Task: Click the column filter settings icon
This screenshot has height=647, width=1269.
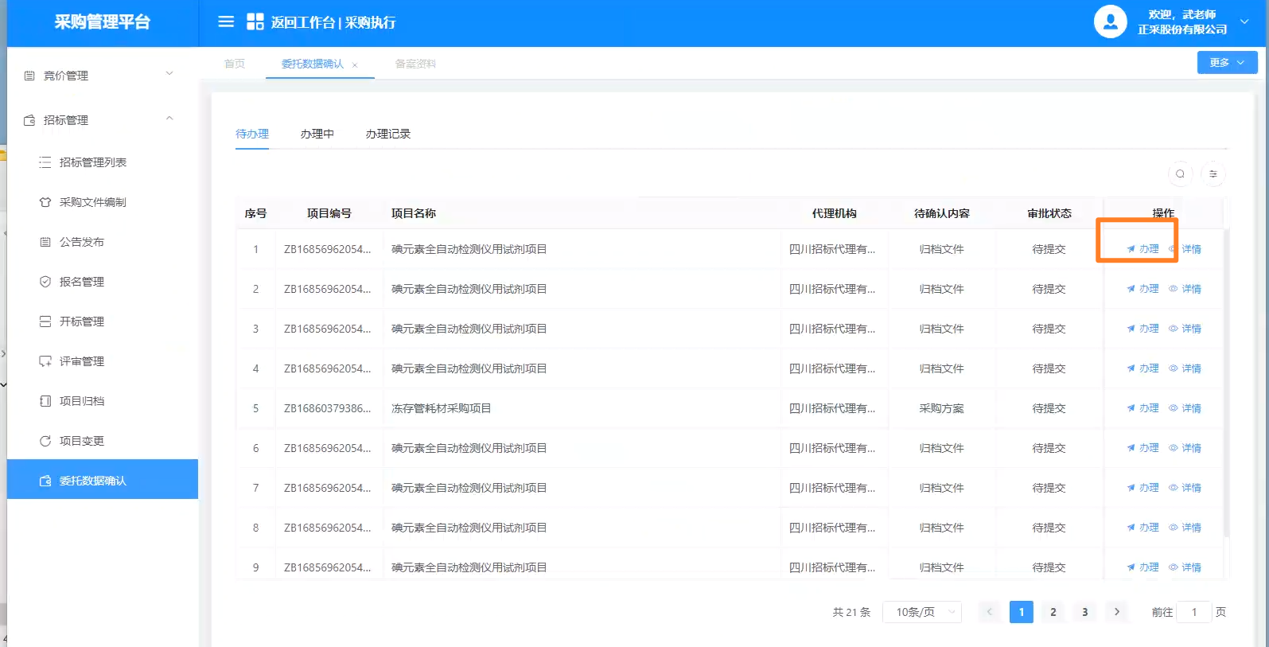Action: click(1213, 173)
